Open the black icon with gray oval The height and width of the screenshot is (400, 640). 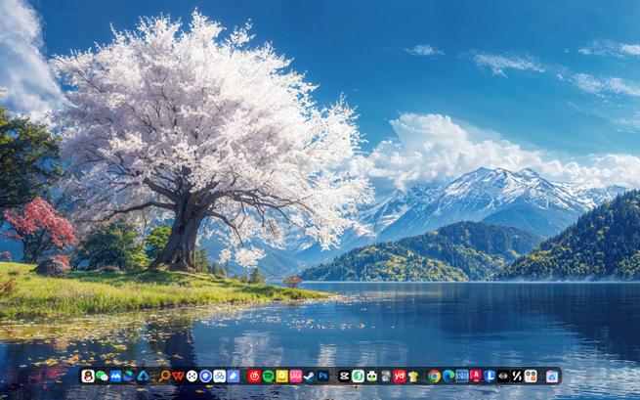503,376
